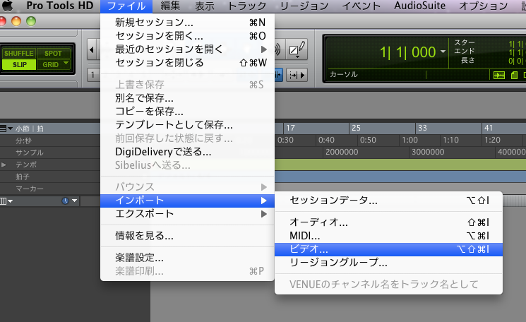Click zoom preset button 1
Image resolution: width=526 pixels, height=322 pixels.
click(93, 75)
